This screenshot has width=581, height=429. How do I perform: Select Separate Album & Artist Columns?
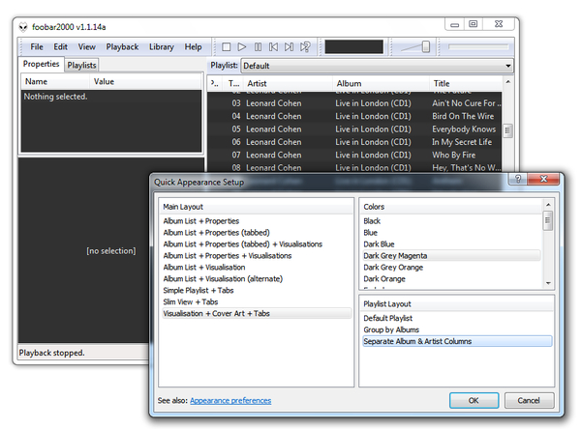click(457, 341)
